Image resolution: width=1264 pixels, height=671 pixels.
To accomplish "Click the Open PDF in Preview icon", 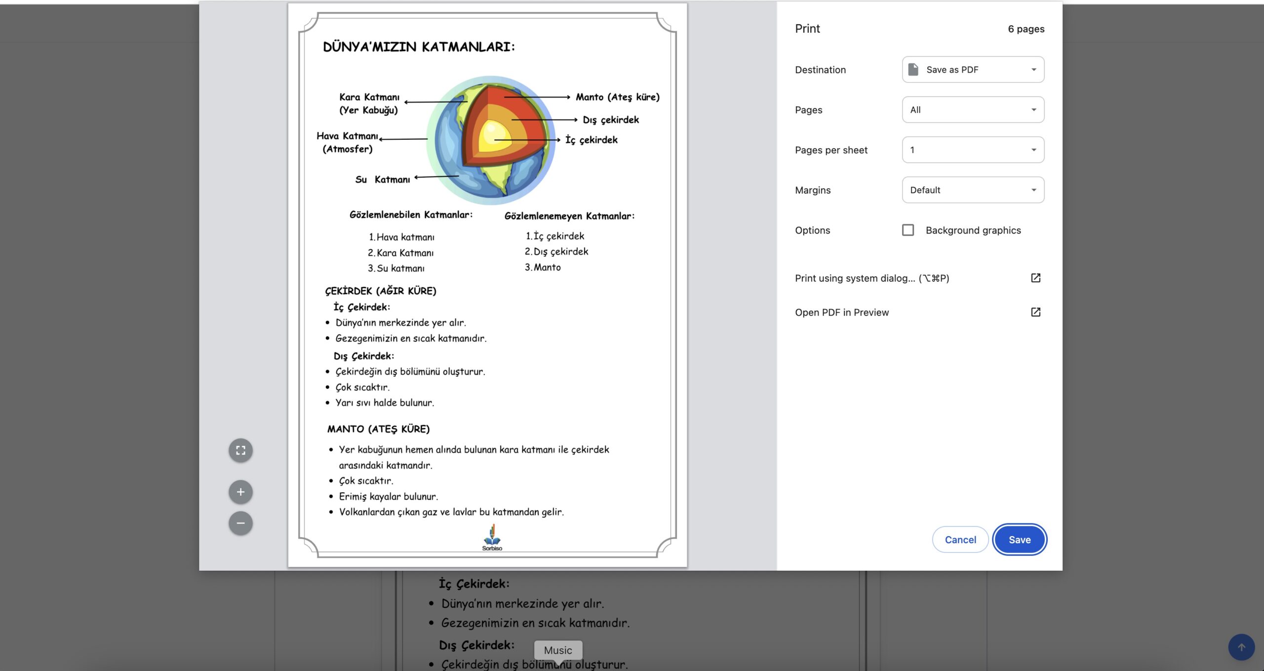I will [x=1035, y=312].
